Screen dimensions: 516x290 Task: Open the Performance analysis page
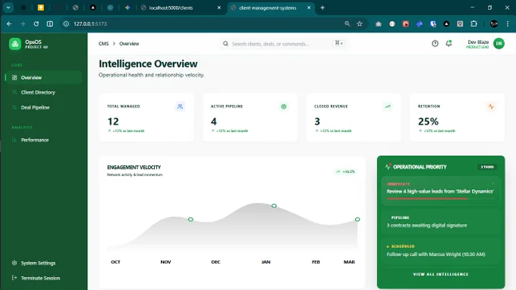tap(44, 140)
